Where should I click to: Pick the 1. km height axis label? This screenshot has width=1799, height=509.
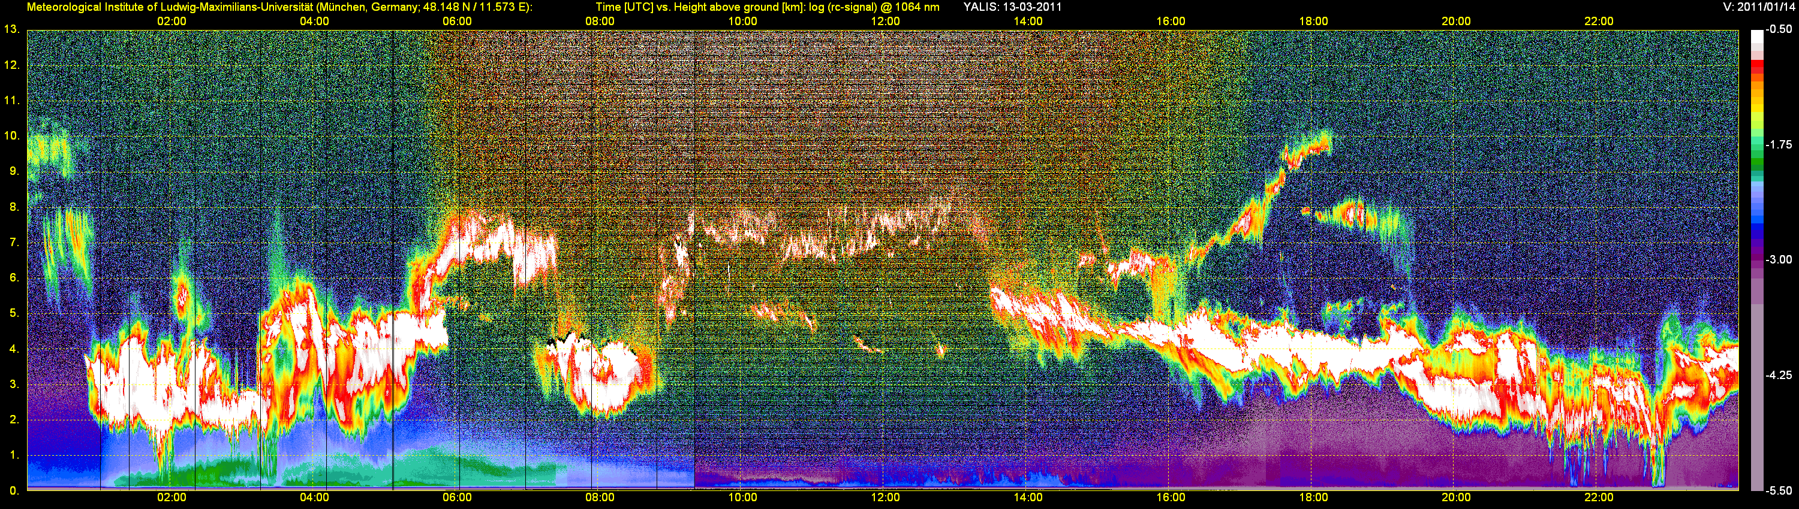(x=14, y=455)
